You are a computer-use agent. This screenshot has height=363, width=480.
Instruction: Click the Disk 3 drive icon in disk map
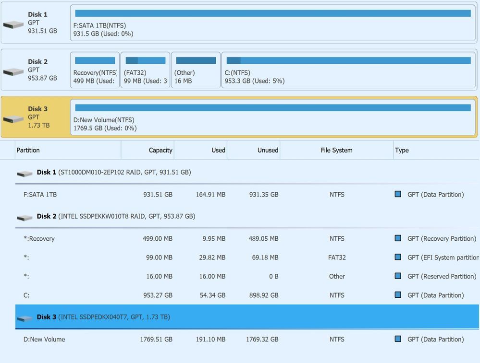tap(13, 119)
